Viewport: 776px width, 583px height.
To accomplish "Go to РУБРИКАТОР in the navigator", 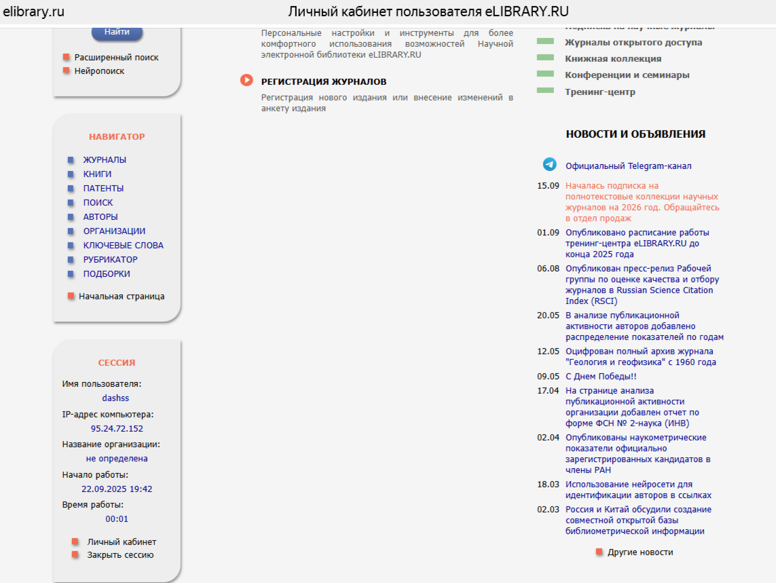I will tap(110, 260).
